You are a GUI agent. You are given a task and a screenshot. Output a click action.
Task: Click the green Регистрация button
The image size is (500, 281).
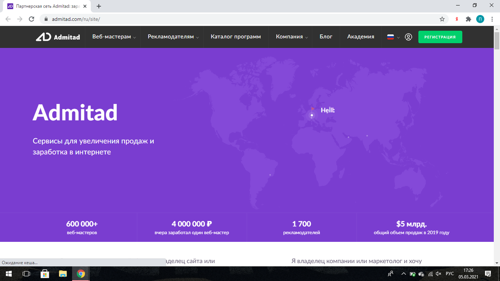click(440, 37)
